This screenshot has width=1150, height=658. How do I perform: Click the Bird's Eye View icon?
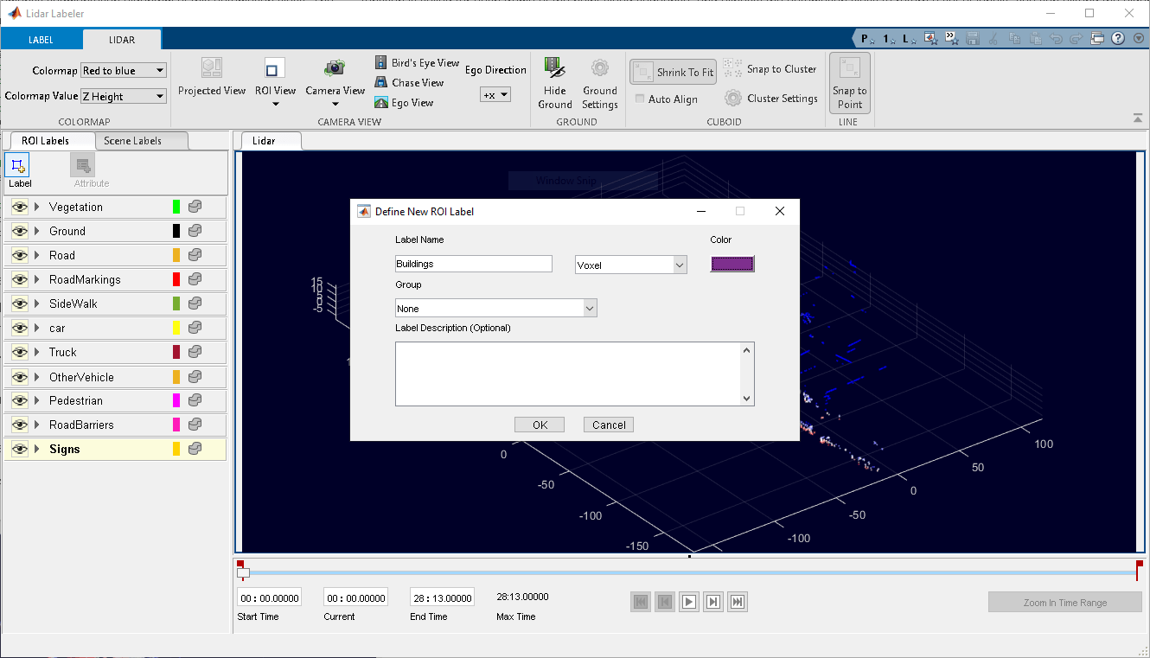click(x=381, y=63)
